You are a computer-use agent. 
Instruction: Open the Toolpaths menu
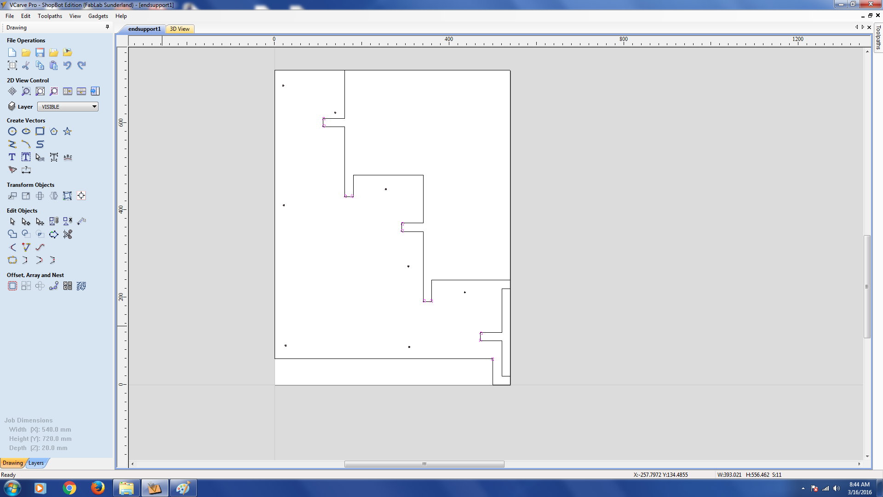point(50,16)
